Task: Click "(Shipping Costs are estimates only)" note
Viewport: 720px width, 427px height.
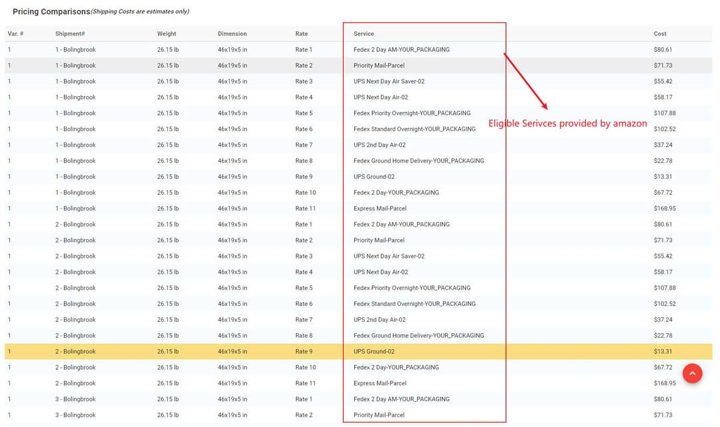Action: click(139, 11)
